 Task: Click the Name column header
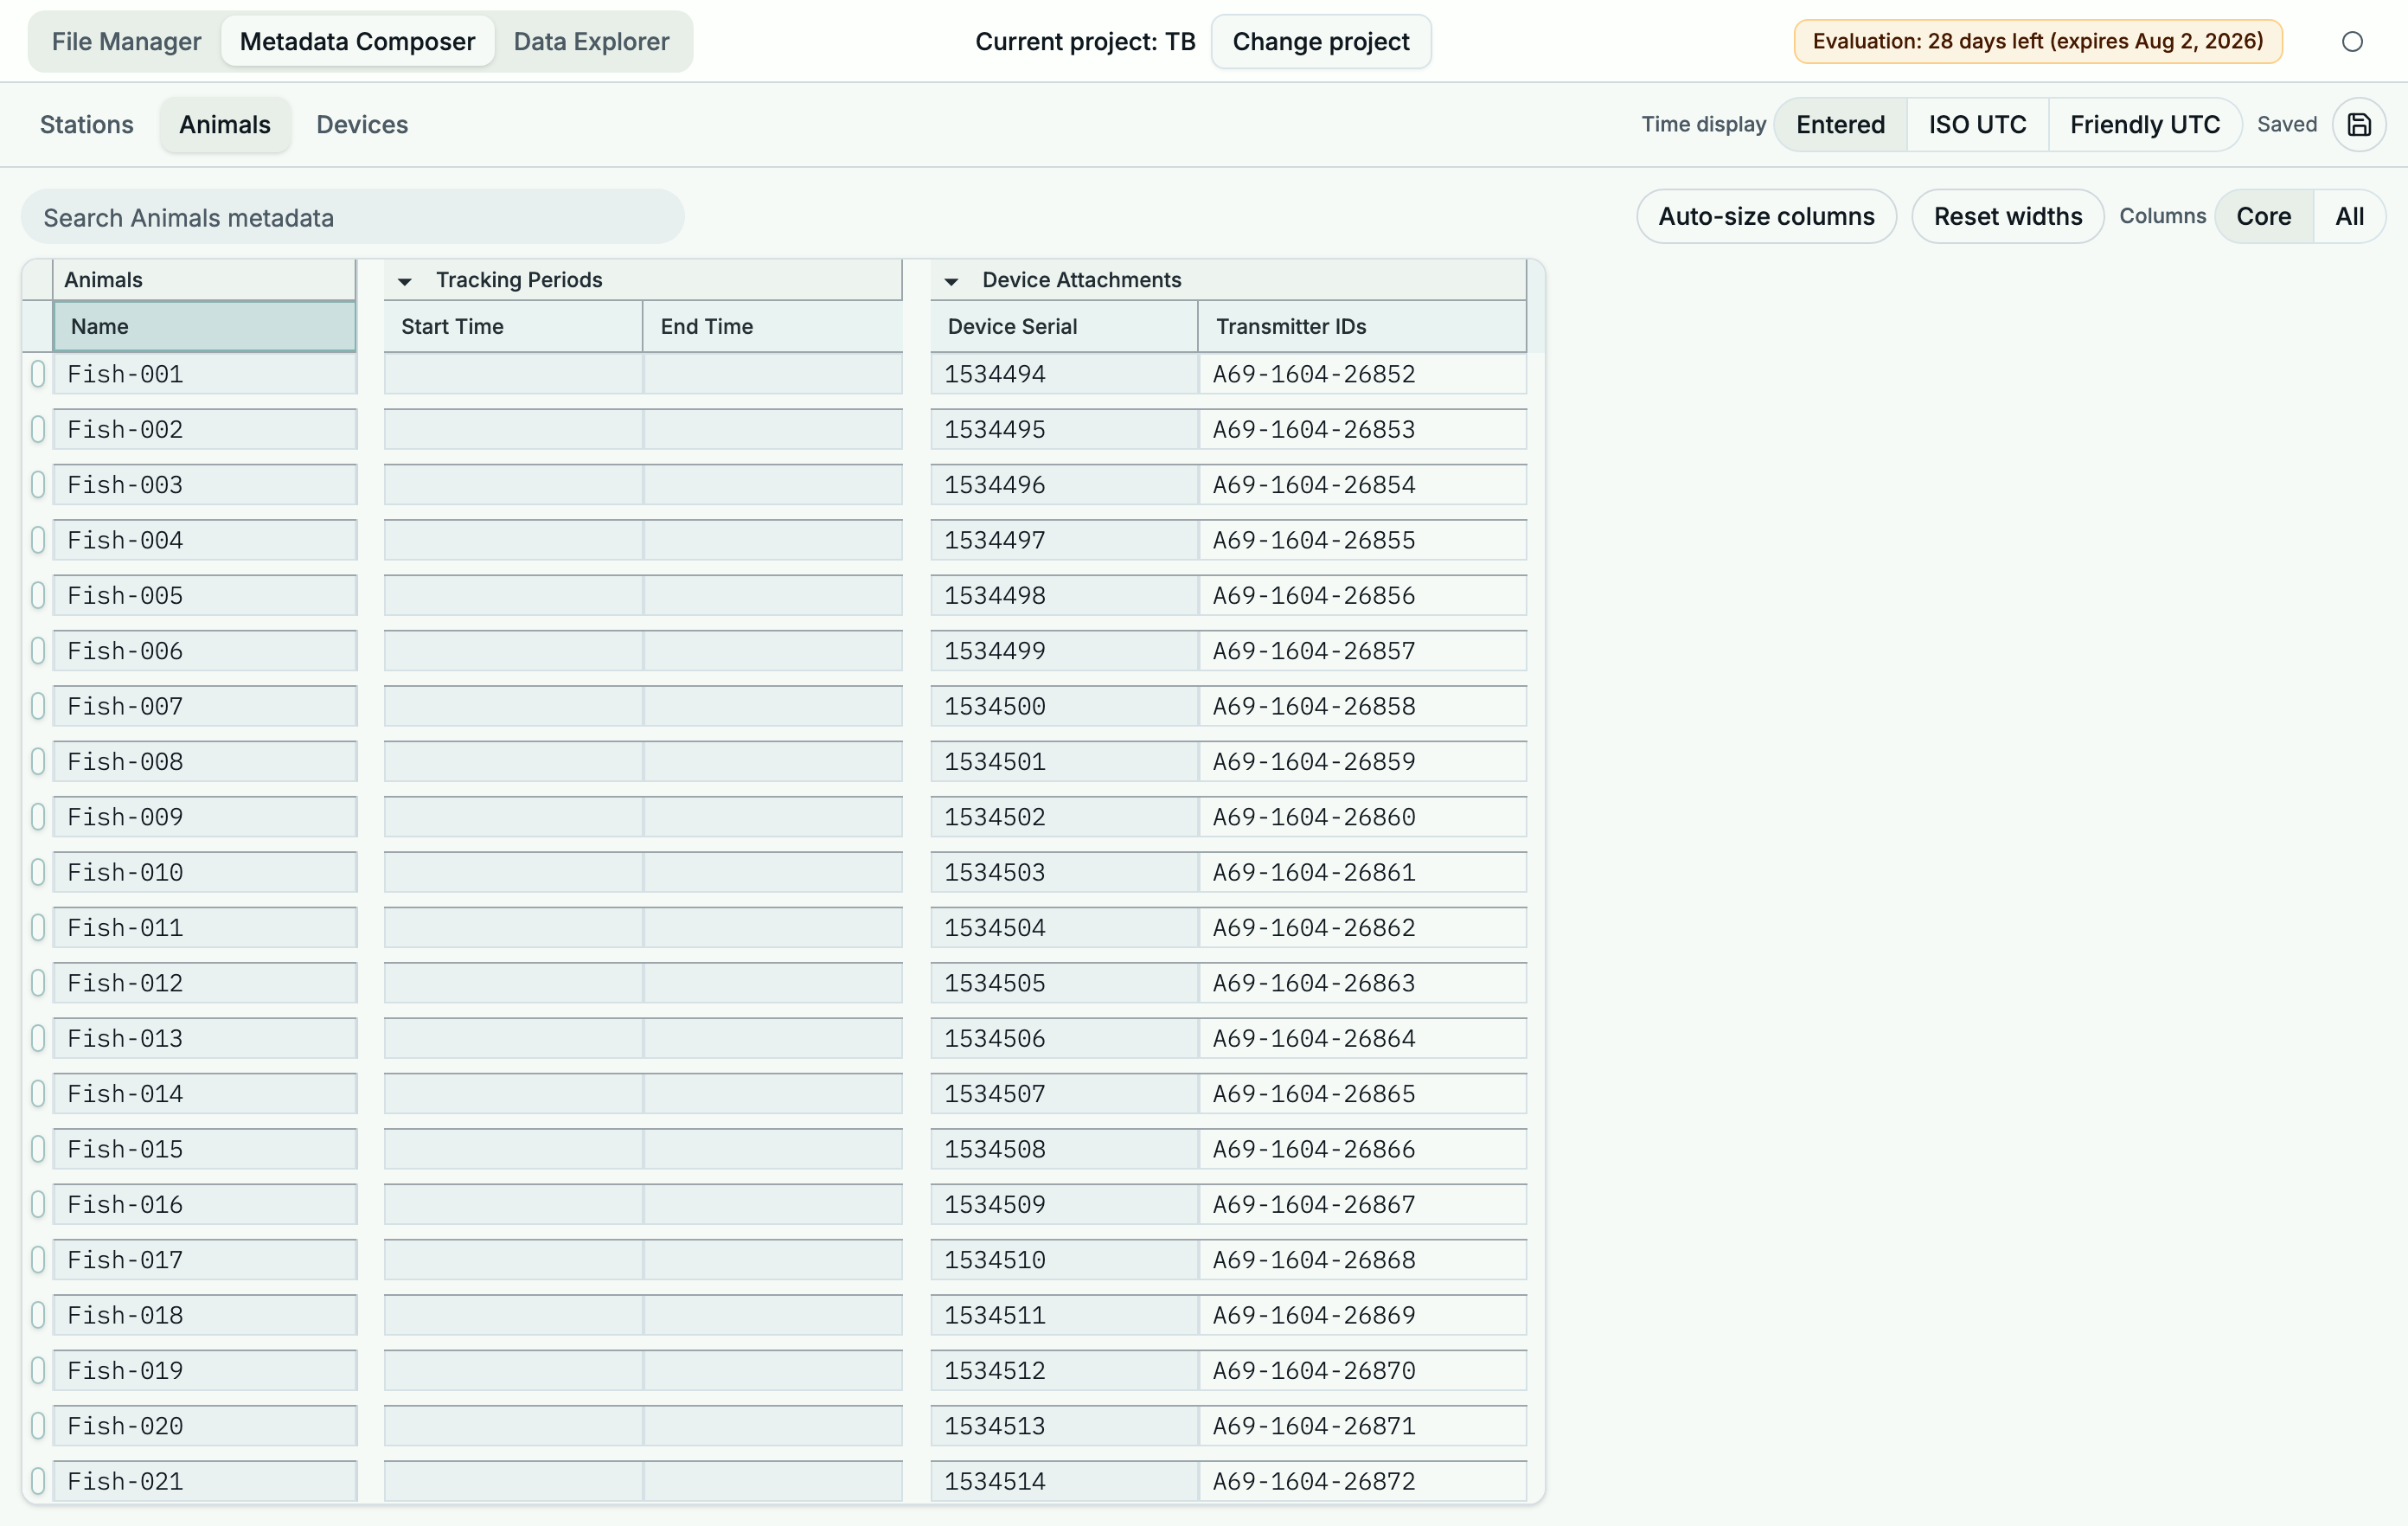coord(204,326)
